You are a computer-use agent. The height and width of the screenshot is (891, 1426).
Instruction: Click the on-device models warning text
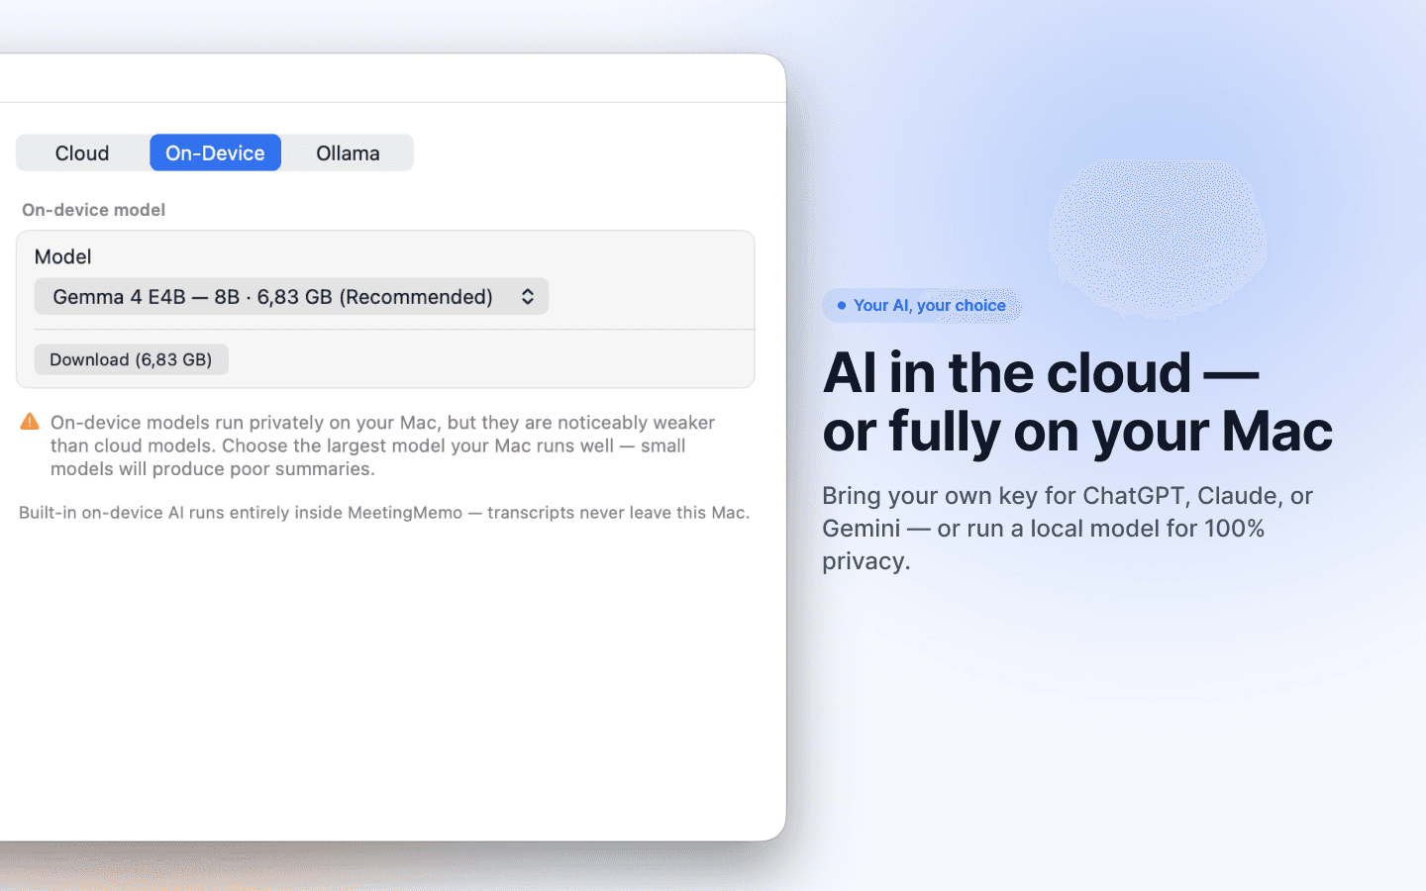(382, 445)
